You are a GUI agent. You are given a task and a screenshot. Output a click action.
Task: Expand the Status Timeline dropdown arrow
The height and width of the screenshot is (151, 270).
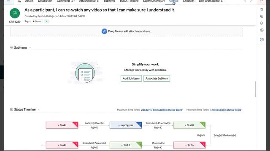click(39, 109)
